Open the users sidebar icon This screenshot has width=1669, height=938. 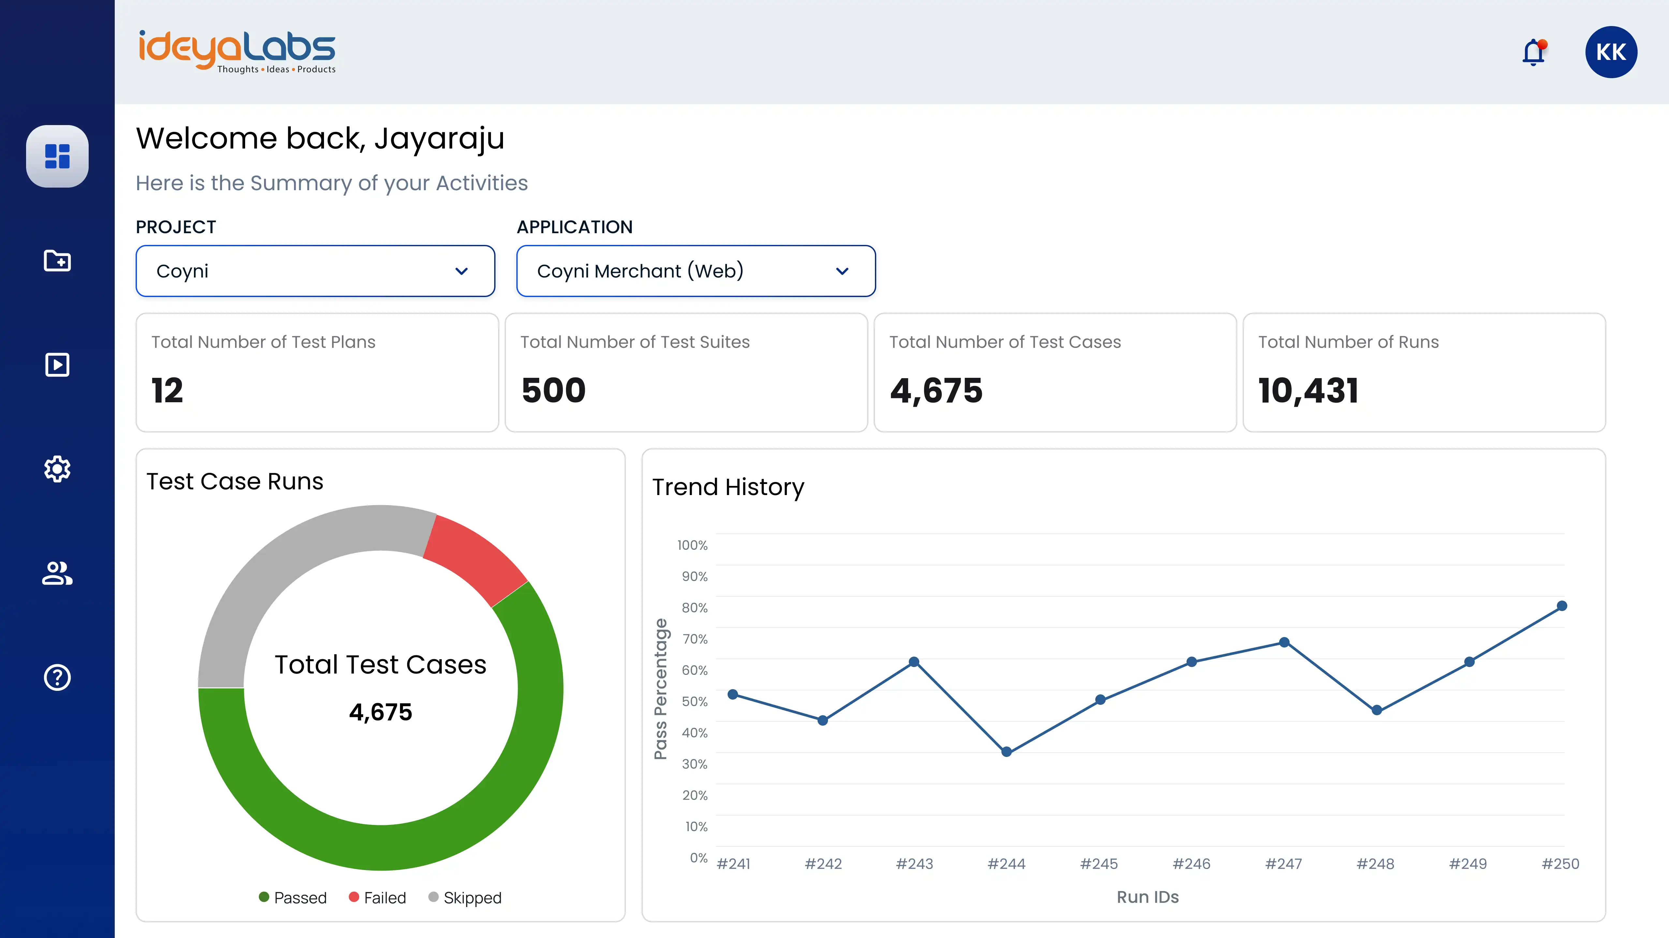pyautogui.click(x=57, y=573)
